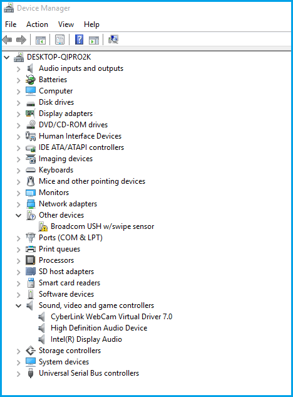Screen dimensions: 293x397
Task: Open the File menu
Action: (x=11, y=24)
